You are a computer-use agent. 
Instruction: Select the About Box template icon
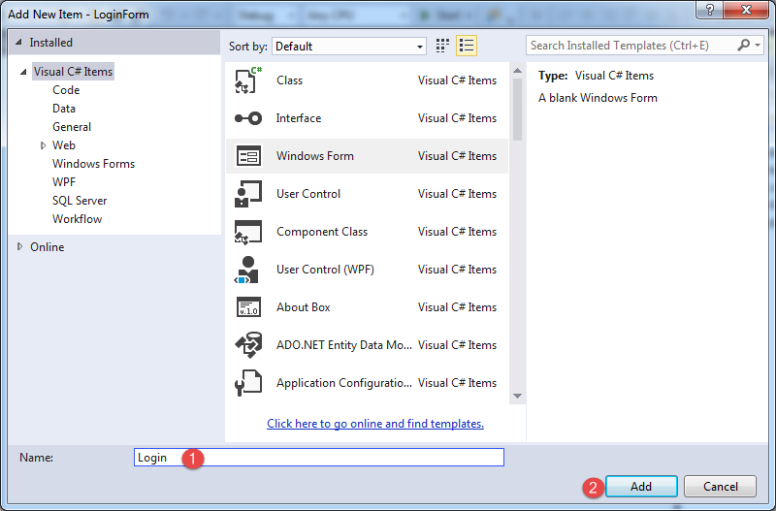point(248,307)
